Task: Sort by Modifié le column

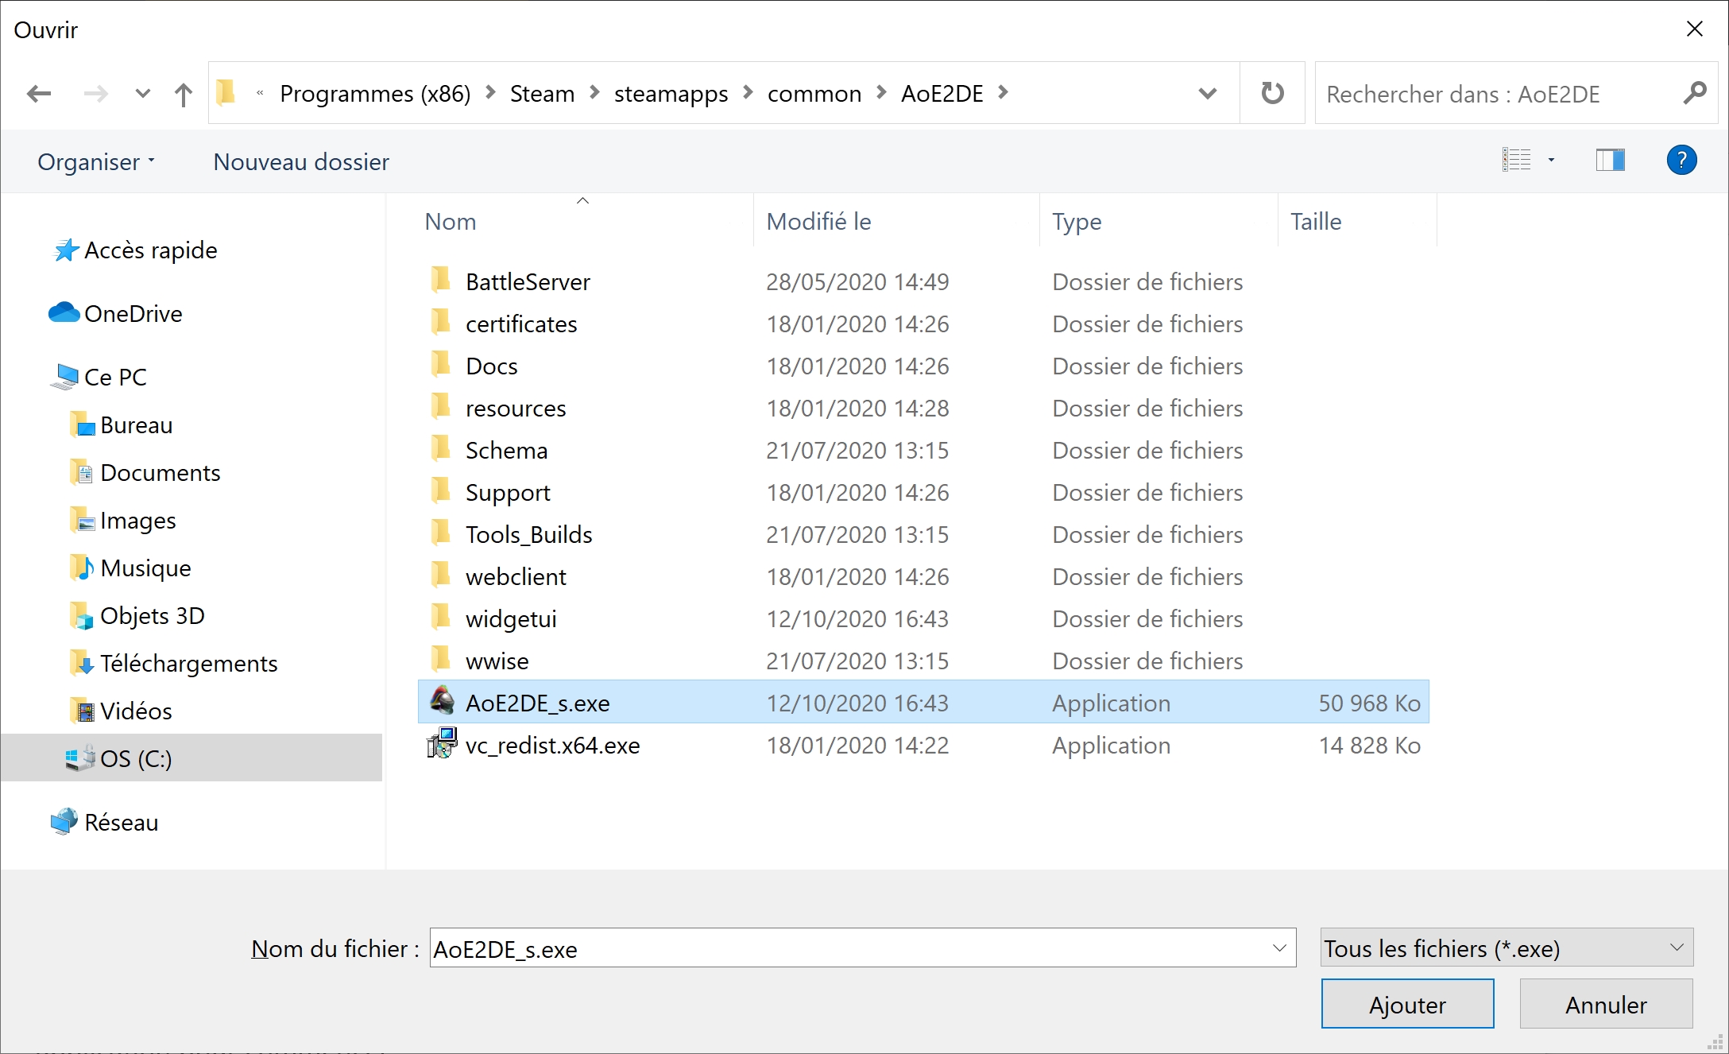Action: (x=896, y=221)
